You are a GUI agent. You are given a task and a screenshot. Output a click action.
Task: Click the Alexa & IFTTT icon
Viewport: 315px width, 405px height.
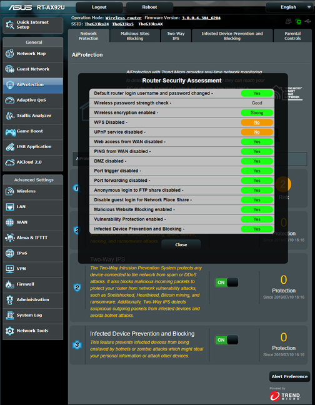pos(10,238)
